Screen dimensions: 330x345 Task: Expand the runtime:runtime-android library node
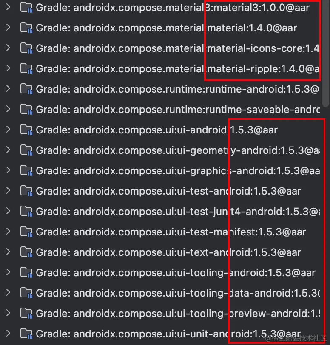pos(8,89)
